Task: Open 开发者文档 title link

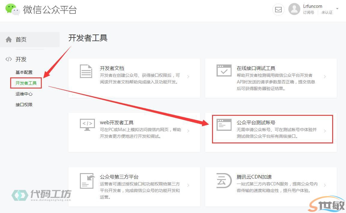Action: pyautogui.click(x=112, y=68)
